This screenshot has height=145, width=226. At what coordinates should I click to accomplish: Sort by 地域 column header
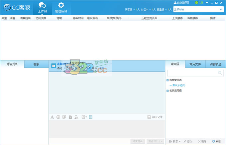coord(59,18)
